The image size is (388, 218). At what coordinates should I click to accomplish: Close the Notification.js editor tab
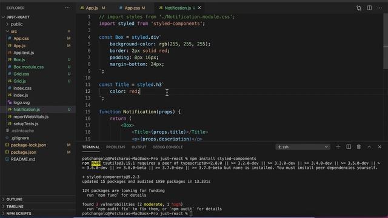(199, 8)
